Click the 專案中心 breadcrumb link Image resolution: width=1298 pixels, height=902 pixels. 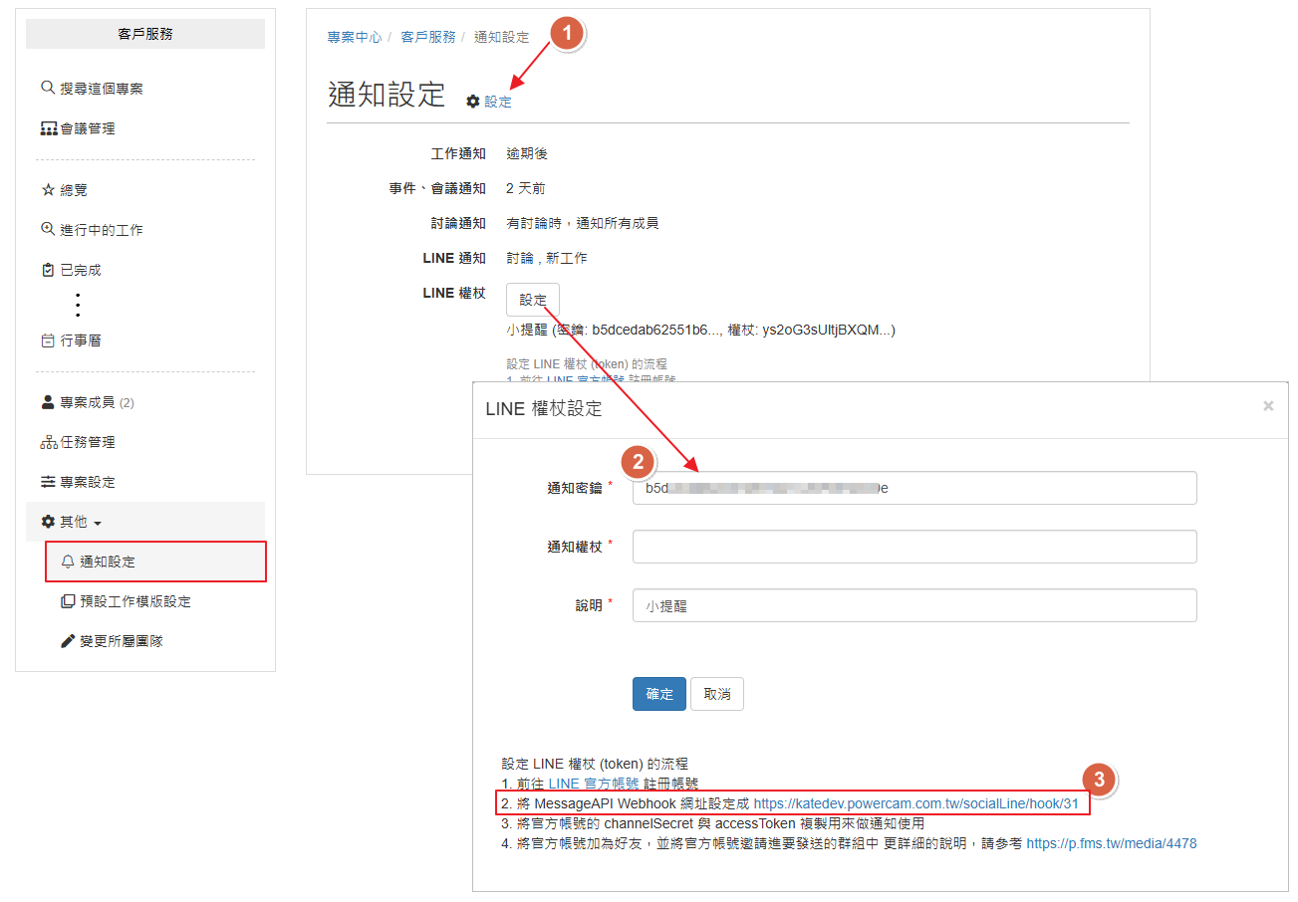pyautogui.click(x=355, y=37)
